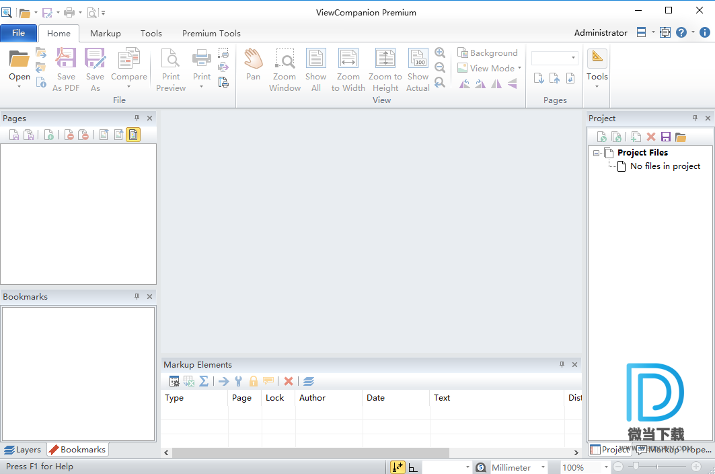Click red delete X in Markup Elements

point(288,381)
